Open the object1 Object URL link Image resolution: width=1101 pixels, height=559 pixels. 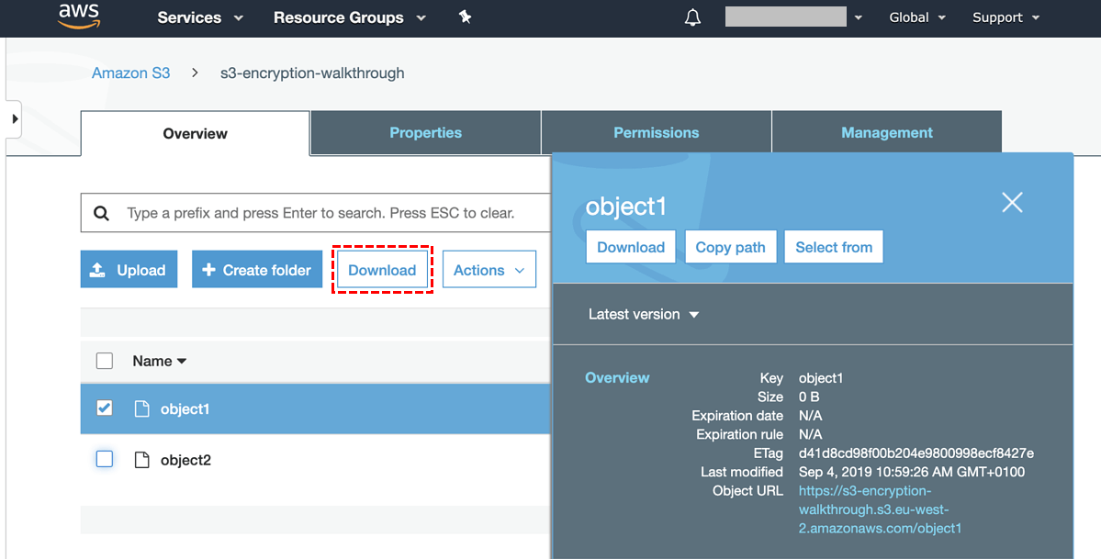click(x=879, y=509)
